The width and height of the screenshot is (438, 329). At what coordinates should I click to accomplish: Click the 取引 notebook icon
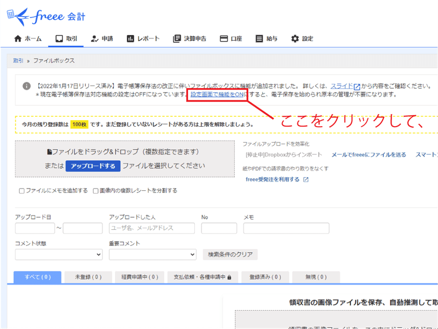[59, 38]
